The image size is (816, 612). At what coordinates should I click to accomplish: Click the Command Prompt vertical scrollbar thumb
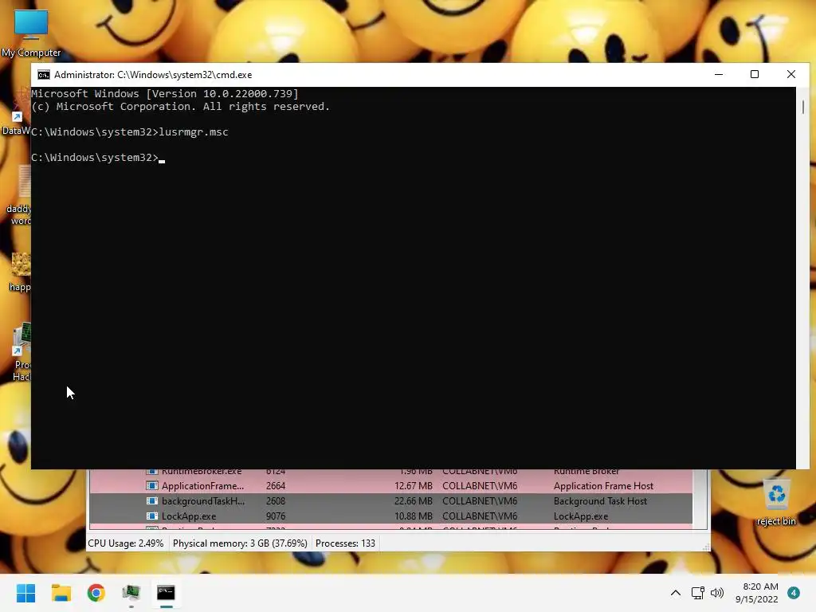coord(803,108)
